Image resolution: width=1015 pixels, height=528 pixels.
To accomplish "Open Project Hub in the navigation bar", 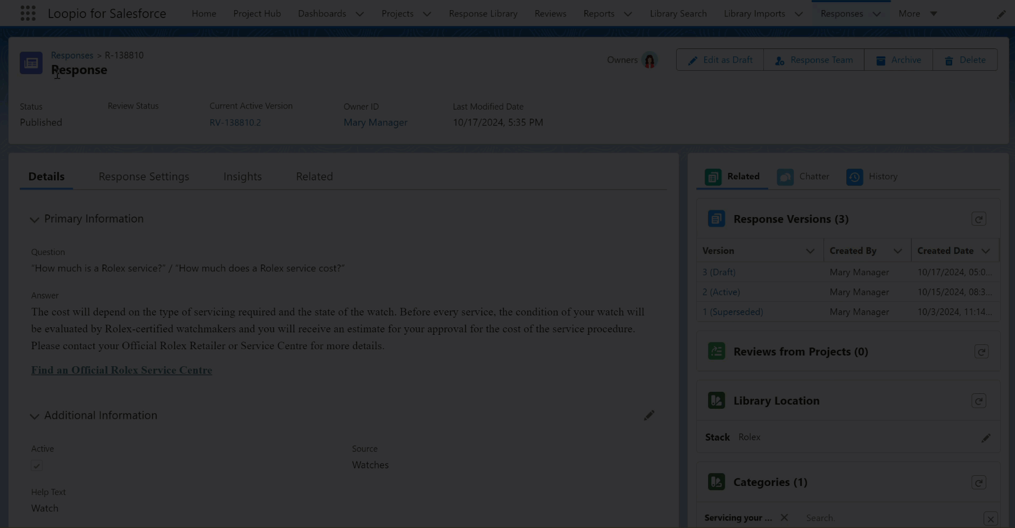I will (x=257, y=14).
